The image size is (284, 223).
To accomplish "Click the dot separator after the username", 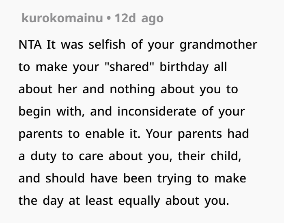I will pos(109,18).
